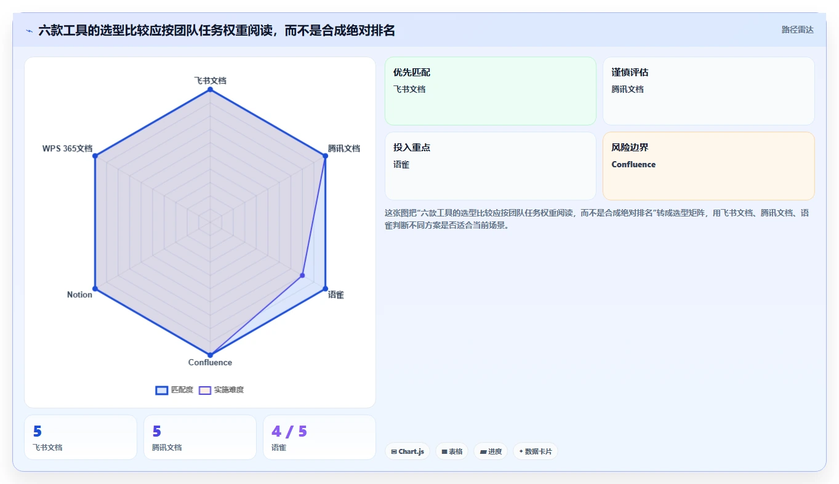The width and height of the screenshot is (839, 484).
Task: Click the WPS 365文档 radar axis label
Action: click(x=67, y=148)
